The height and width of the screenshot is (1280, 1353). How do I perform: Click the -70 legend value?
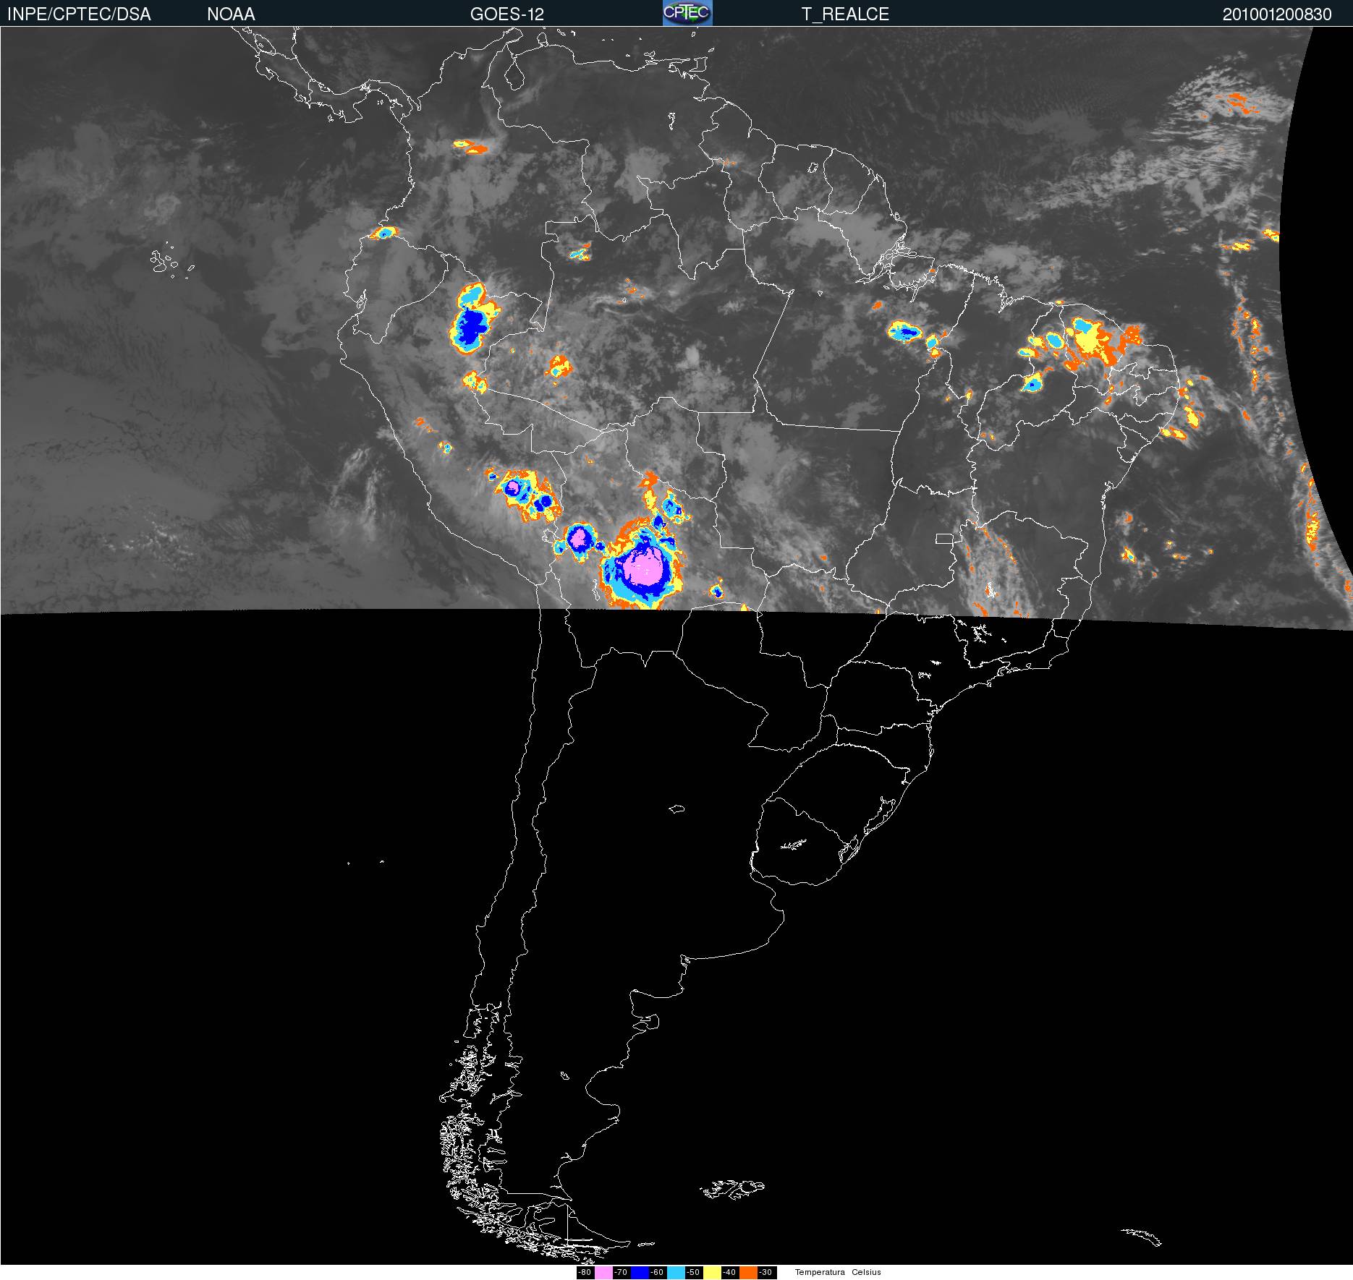coord(622,1273)
